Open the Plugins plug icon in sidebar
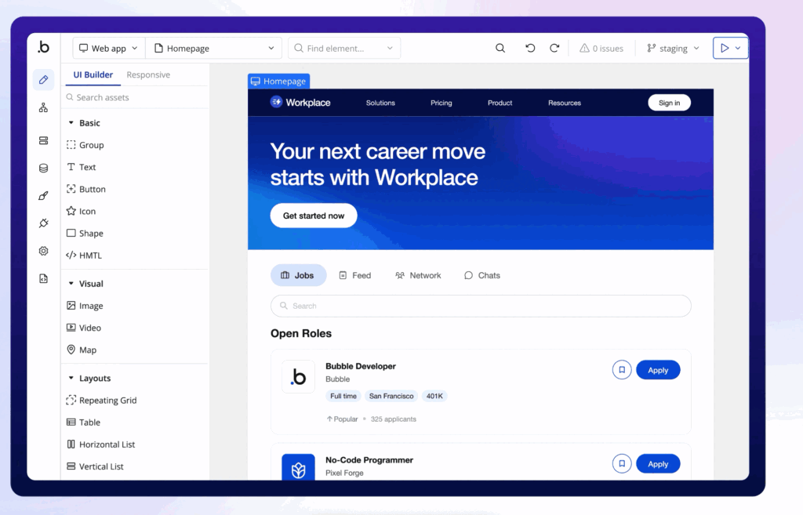The height and width of the screenshot is (515, 803). tap(43, 223)
